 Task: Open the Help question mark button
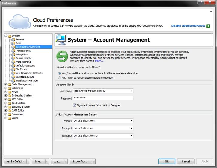[x=201, y=2]
